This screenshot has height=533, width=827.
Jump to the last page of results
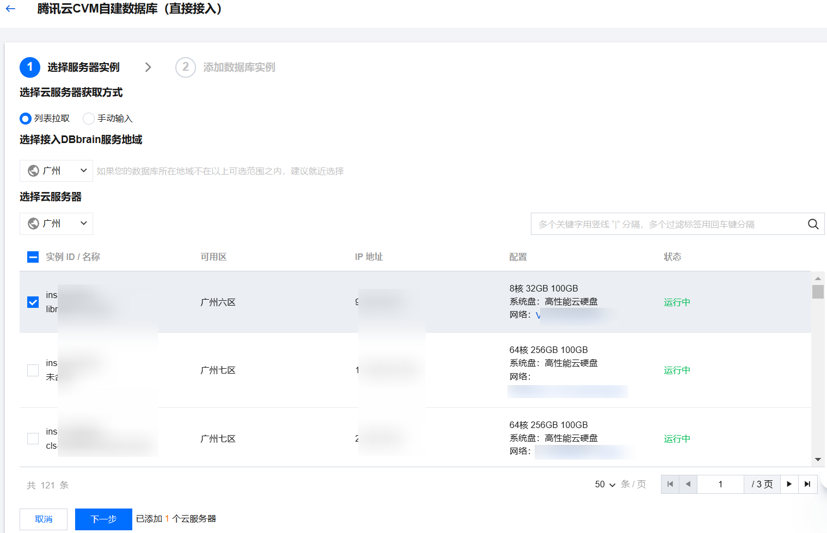click(x=807, y=484)
